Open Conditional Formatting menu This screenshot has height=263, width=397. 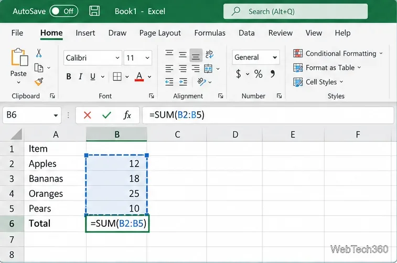point(338,54)
